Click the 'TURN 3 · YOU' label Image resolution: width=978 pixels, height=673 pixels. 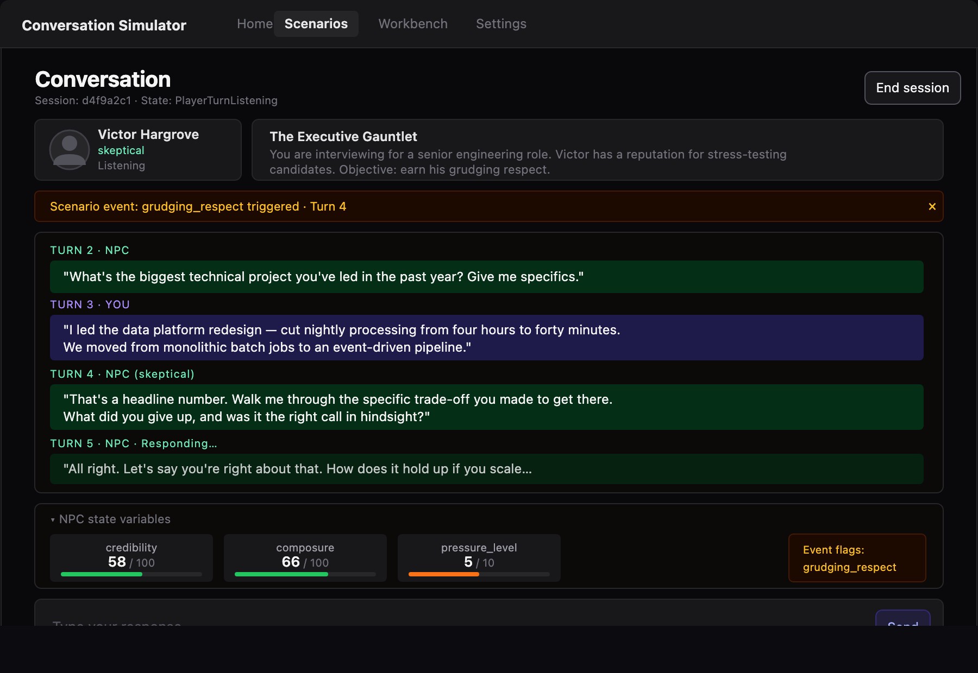[x=90, y=304]
